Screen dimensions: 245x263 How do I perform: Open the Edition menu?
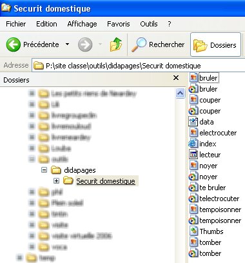46,24
